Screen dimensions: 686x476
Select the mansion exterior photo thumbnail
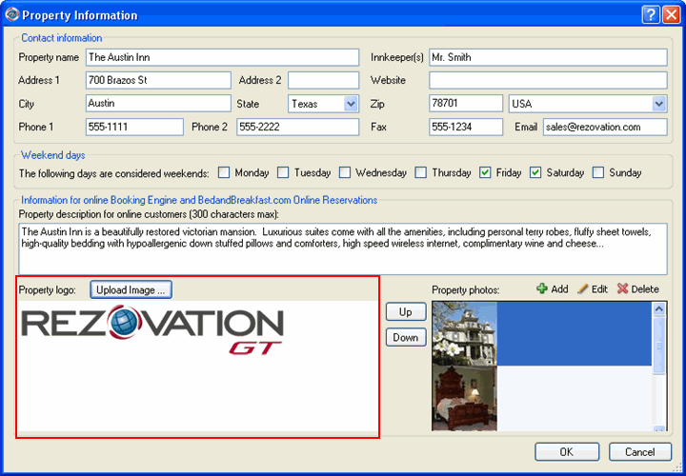464,332
